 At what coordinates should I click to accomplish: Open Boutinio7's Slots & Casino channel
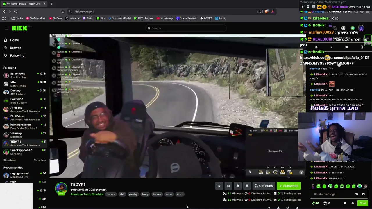[25, 101]
